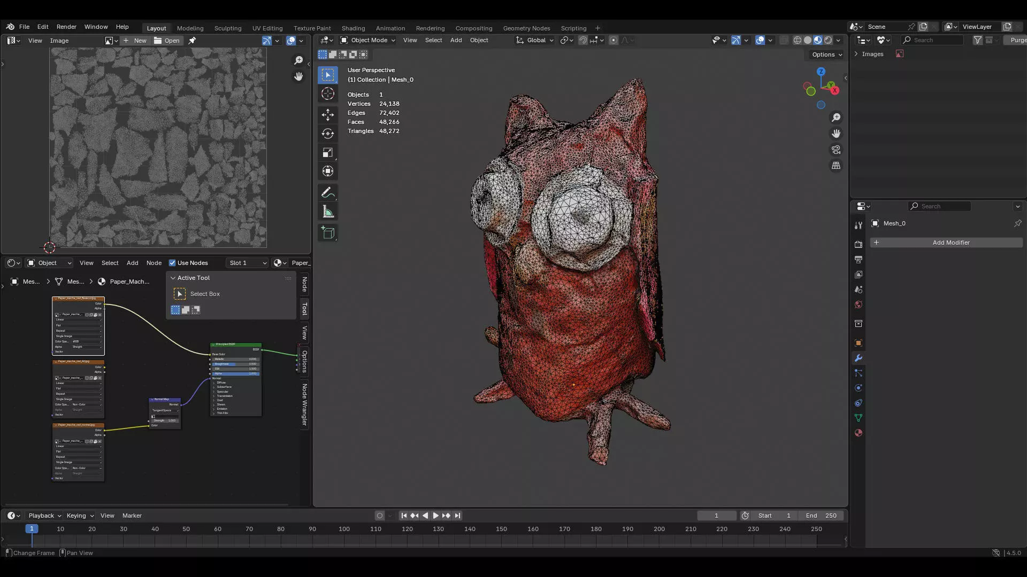Toggle camera view in viewport
Viewport: 1027px width, 577px height.
pos(836,150)
